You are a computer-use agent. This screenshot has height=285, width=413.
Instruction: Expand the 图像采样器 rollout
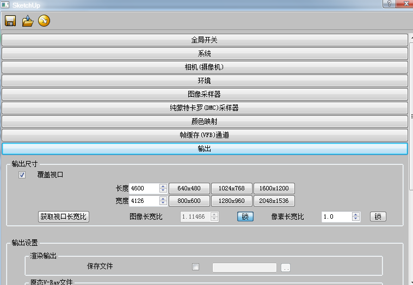[205, 94]
